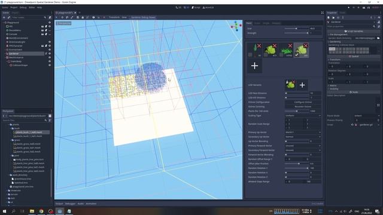The width and height of the screenshot is (383, 215).
Task: Open the Gardener Debug Viewer menu
Action: coord(143,17)
